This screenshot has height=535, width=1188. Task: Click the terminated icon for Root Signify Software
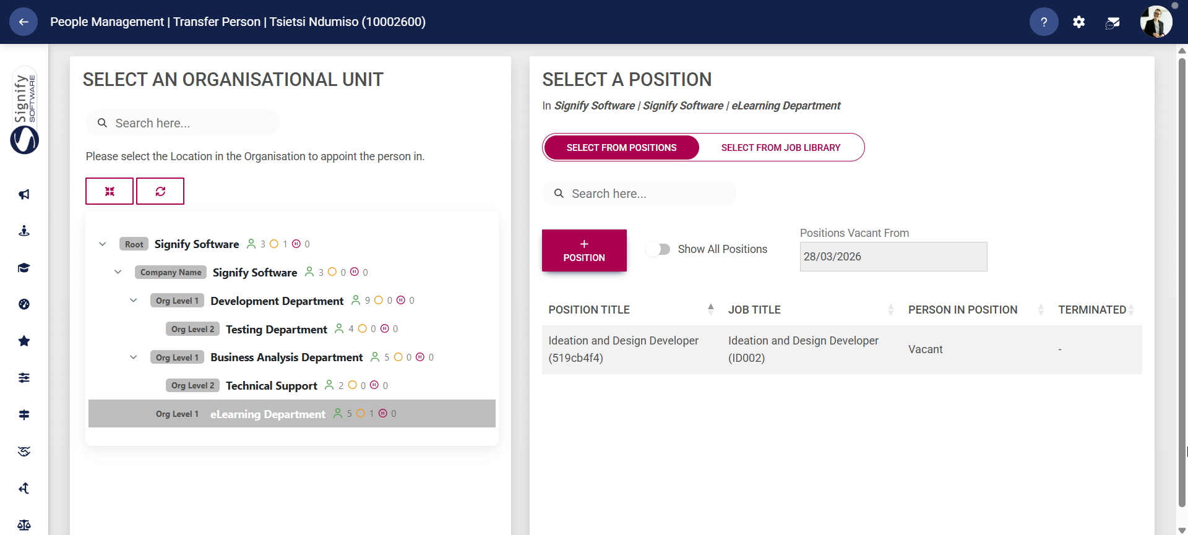coord(296,244)
